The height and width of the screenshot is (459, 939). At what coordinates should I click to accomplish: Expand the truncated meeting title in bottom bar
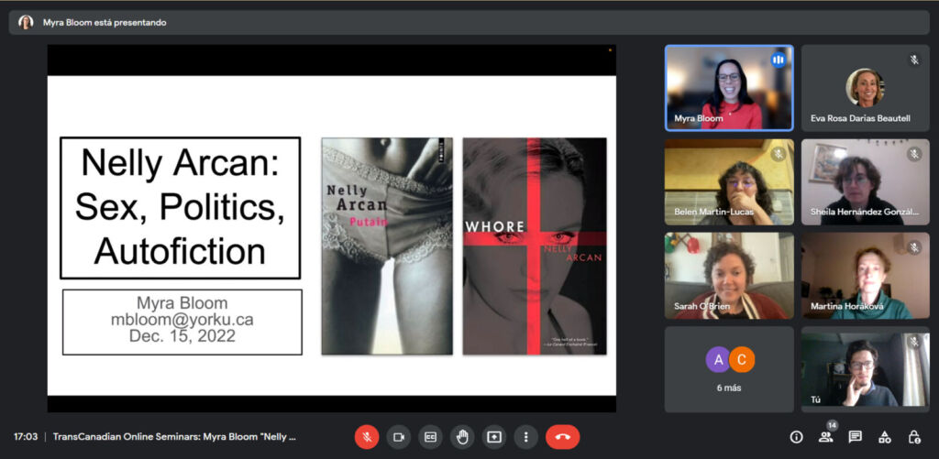pyautogui.click(x=174, y=437)
